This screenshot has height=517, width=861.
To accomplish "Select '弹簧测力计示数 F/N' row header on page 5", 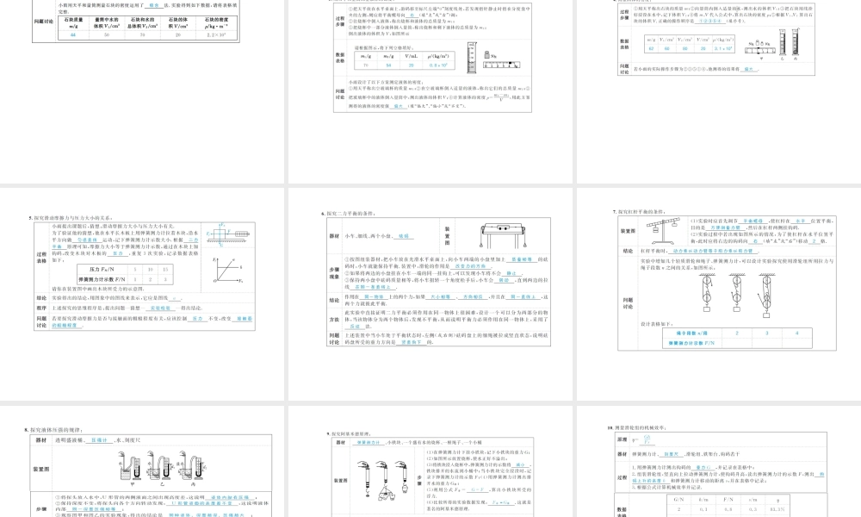I will point(102,279).
